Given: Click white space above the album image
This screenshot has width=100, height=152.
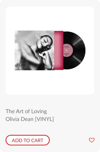Looking at the screenshot, I should [x=50, y=18].
